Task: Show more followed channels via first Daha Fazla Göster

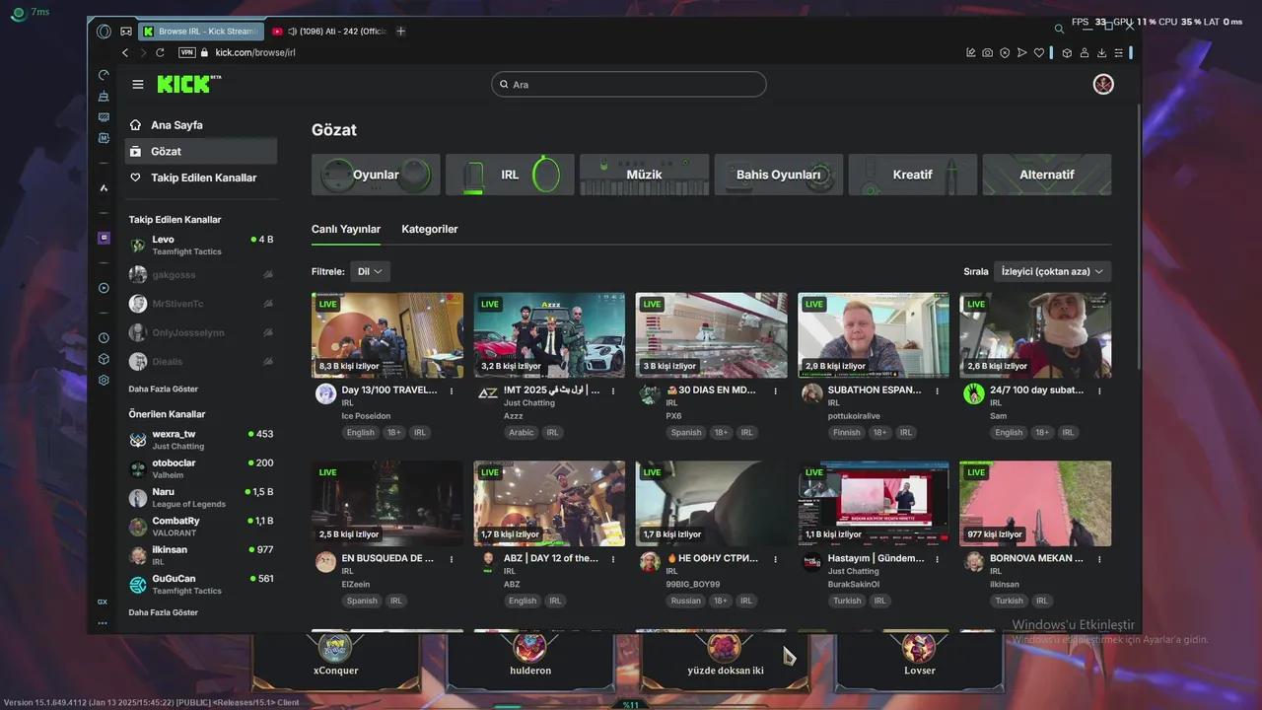Action: tap(164, 389)
